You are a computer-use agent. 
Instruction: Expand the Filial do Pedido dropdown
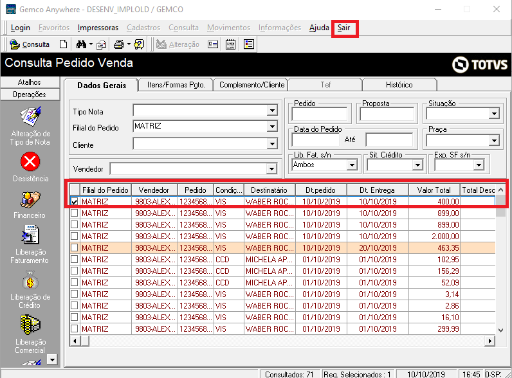point(272,127)
